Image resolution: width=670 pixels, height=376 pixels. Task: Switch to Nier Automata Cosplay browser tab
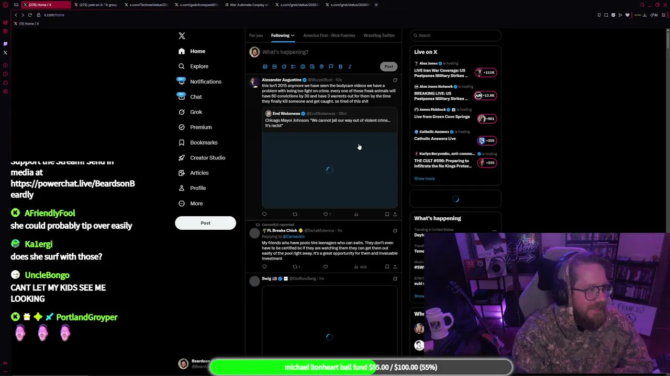(247, 5)
